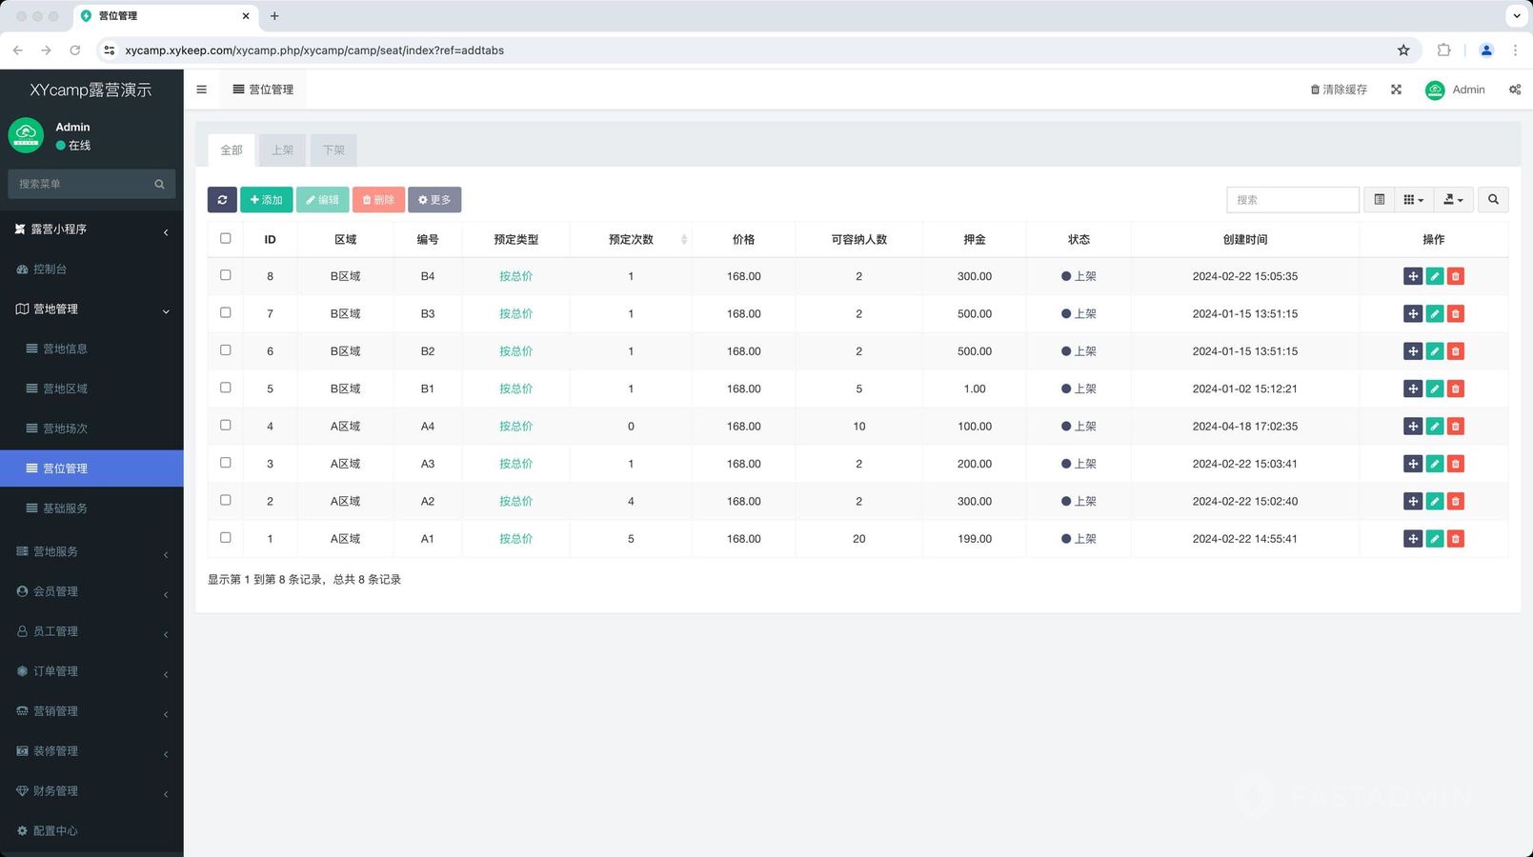Click the drag-move icon for row B2
Image resolution: width=1533 pixels, height=857 pixels.
coord(1412,351)
